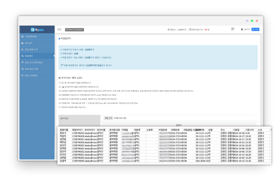
Task: Click the 2024-10-10 date cell
Action: [x=239, y=161]
